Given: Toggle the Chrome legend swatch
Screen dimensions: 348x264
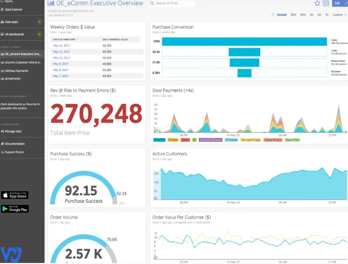Looking at the screenshot, I should [x=159, y=140].
